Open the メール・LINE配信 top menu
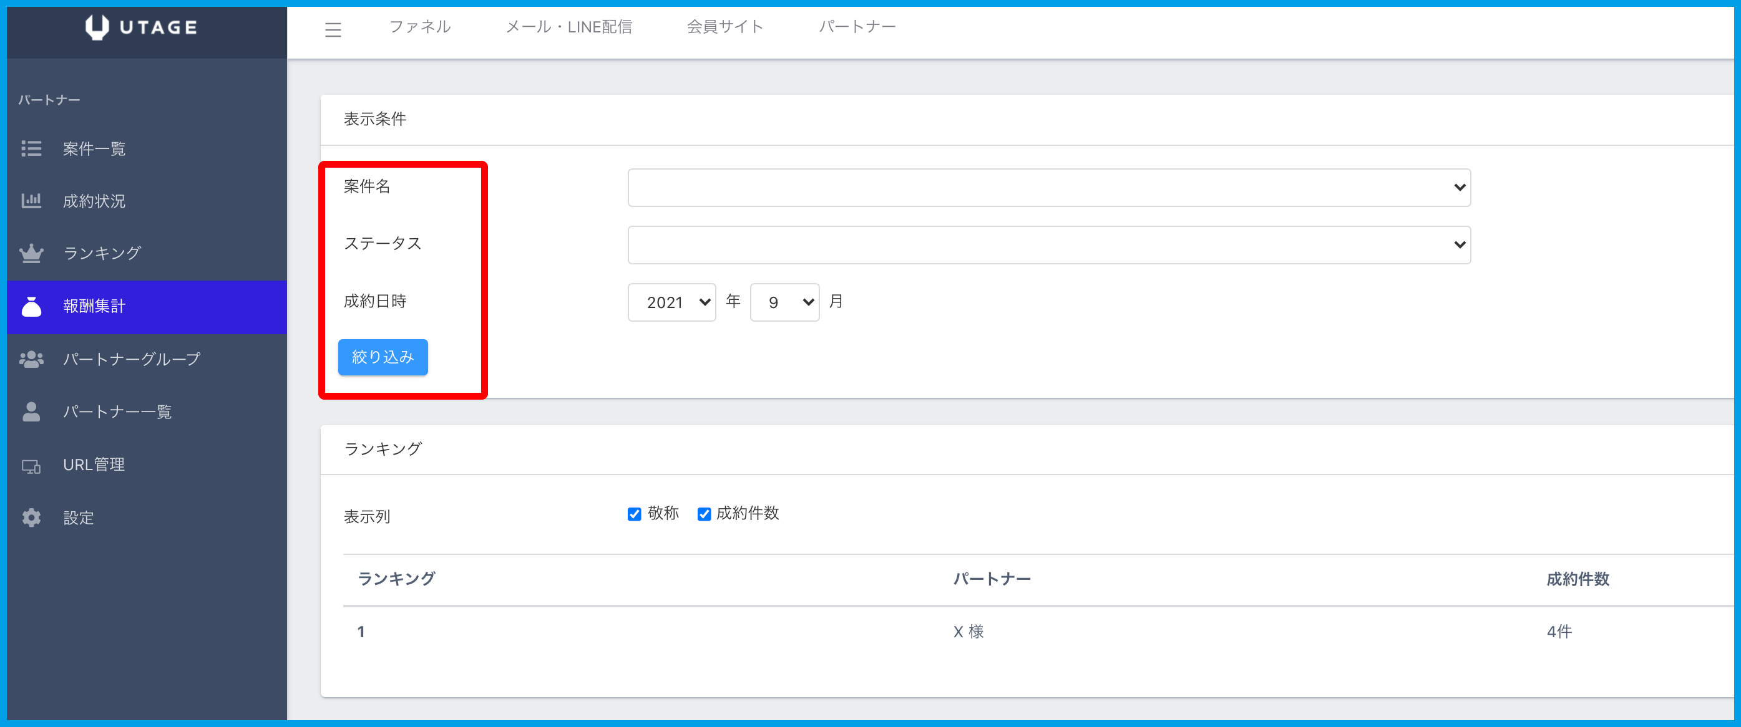 [x=568, y=27]
